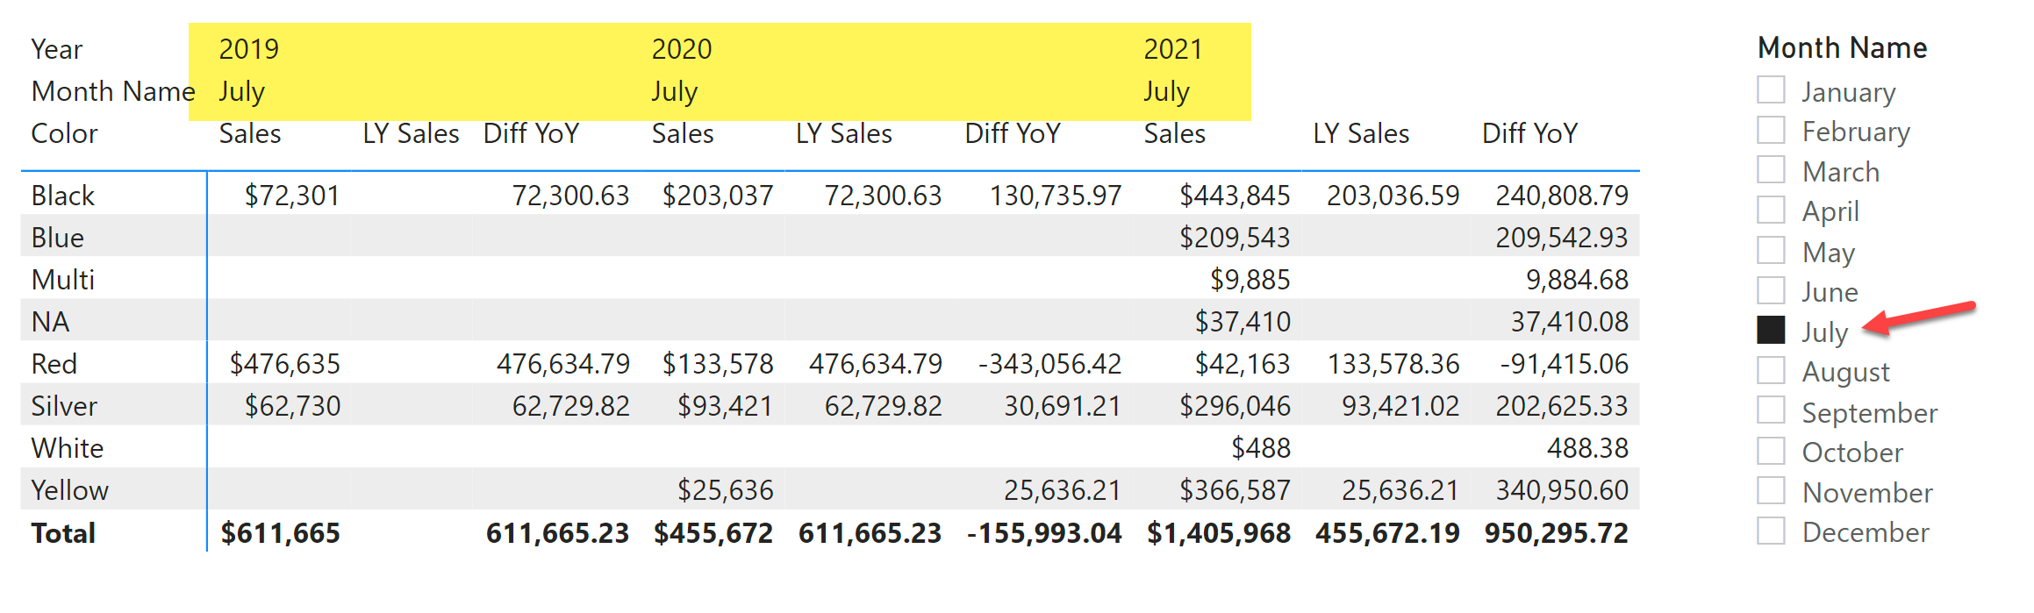
Task: Click the 203,036.59 Black LY Sales cell
Action: tap(1393, 196)
